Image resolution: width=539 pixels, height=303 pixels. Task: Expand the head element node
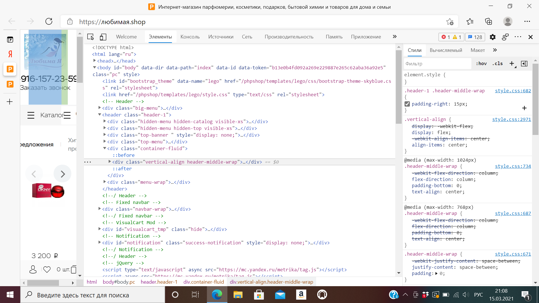pyautogui.click(x=95, y=61)
